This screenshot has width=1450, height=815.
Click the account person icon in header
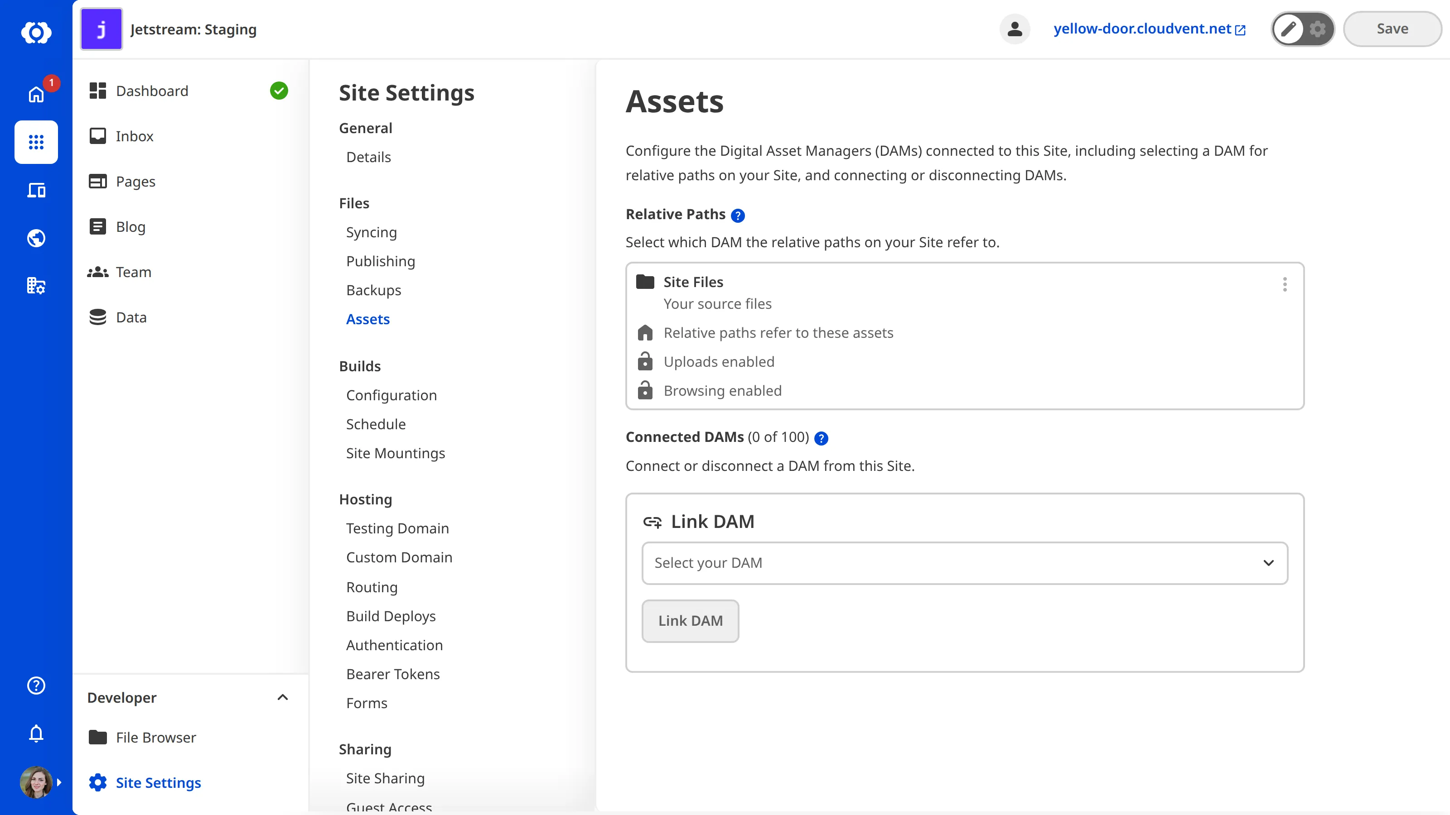(1015, 29)
